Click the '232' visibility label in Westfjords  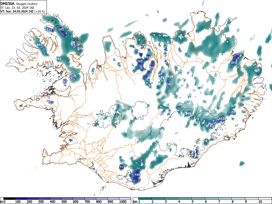click(x=50, y=29)
